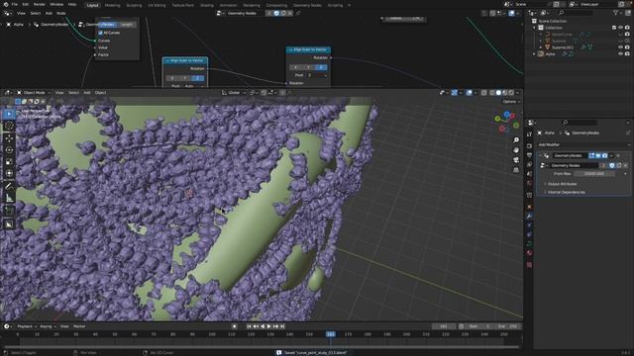Open Keying dropdown in timeline

click(x=48, y=326)
